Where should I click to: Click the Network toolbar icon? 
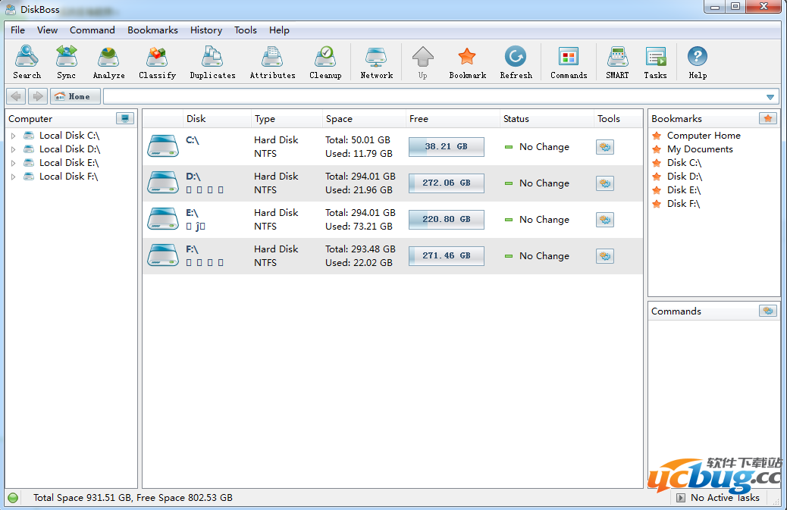pos(376,61)
